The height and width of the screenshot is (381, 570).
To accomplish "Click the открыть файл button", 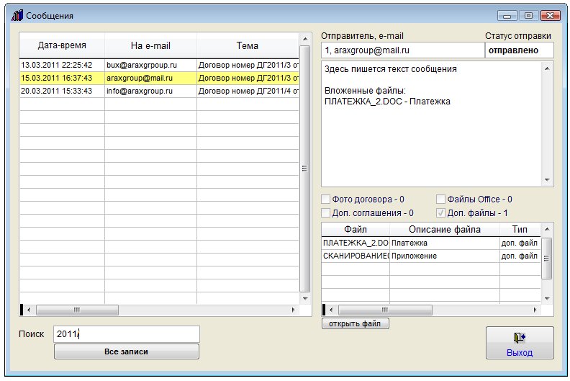I will tap(356, 323).
